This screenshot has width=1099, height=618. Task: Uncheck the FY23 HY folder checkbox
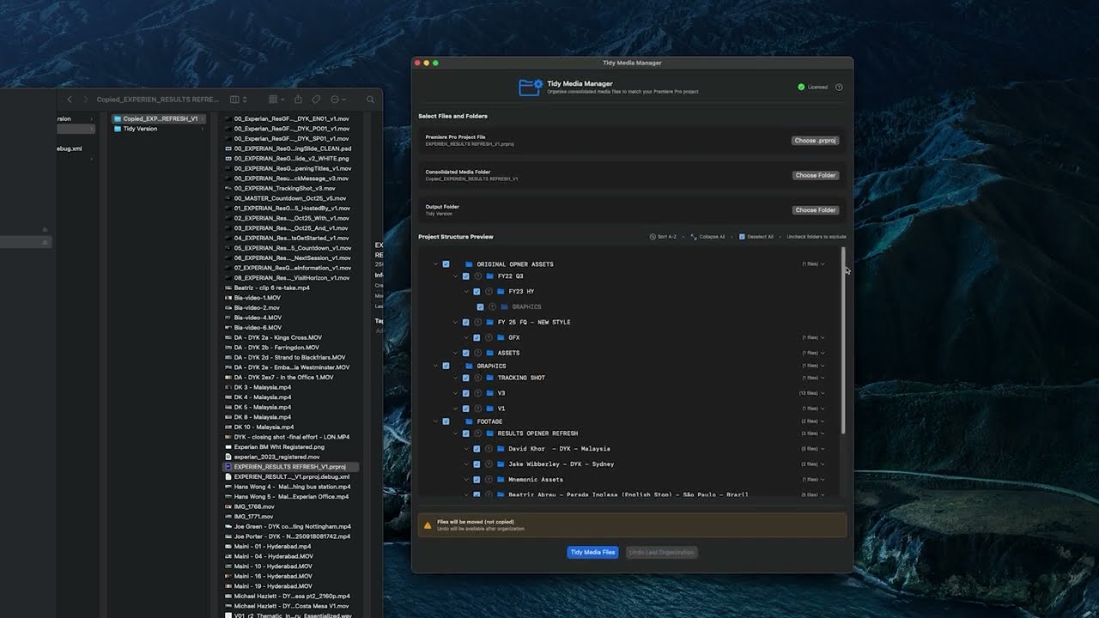(477, 292)
